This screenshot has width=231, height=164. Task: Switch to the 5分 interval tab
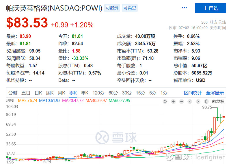[153, 93]
